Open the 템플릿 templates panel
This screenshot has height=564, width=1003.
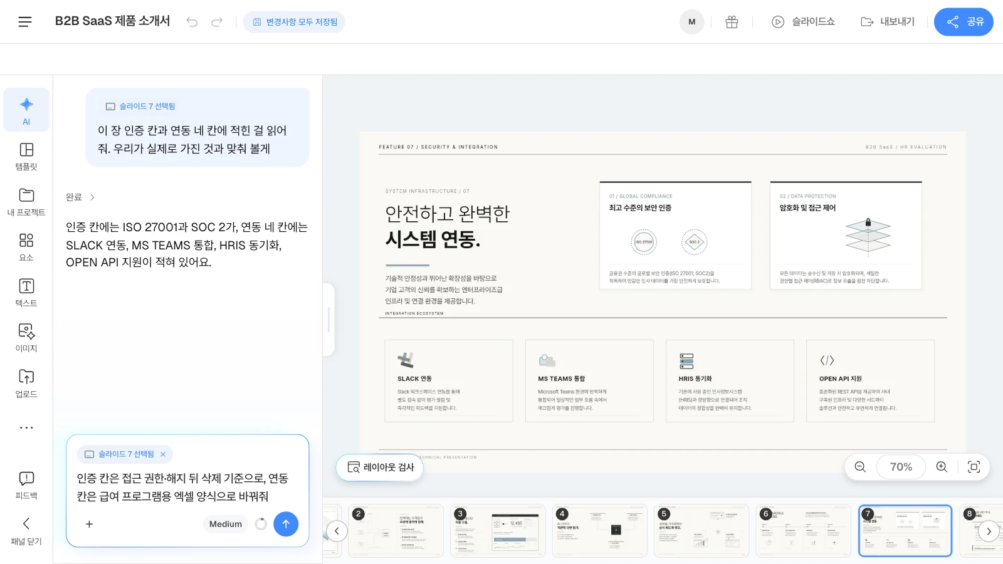point(26,156)
